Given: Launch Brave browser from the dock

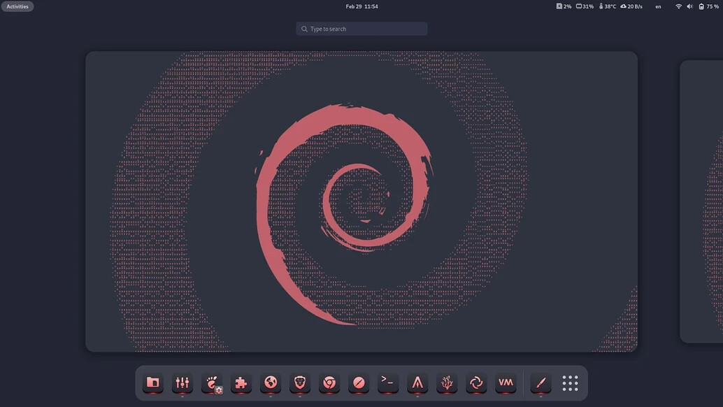Looking at the screenshot, I should click(x=300, y=383).
